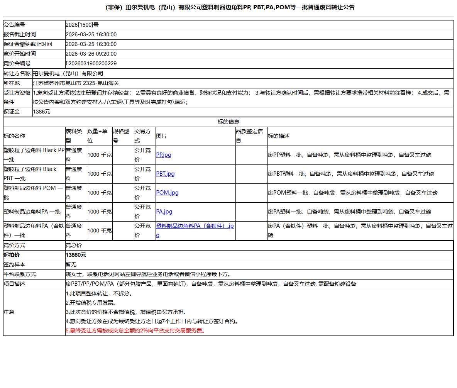Click the 项目描述 description text
Image resolution: width=457 pixels, height=388 pixels.
click(x=211, y=284)
